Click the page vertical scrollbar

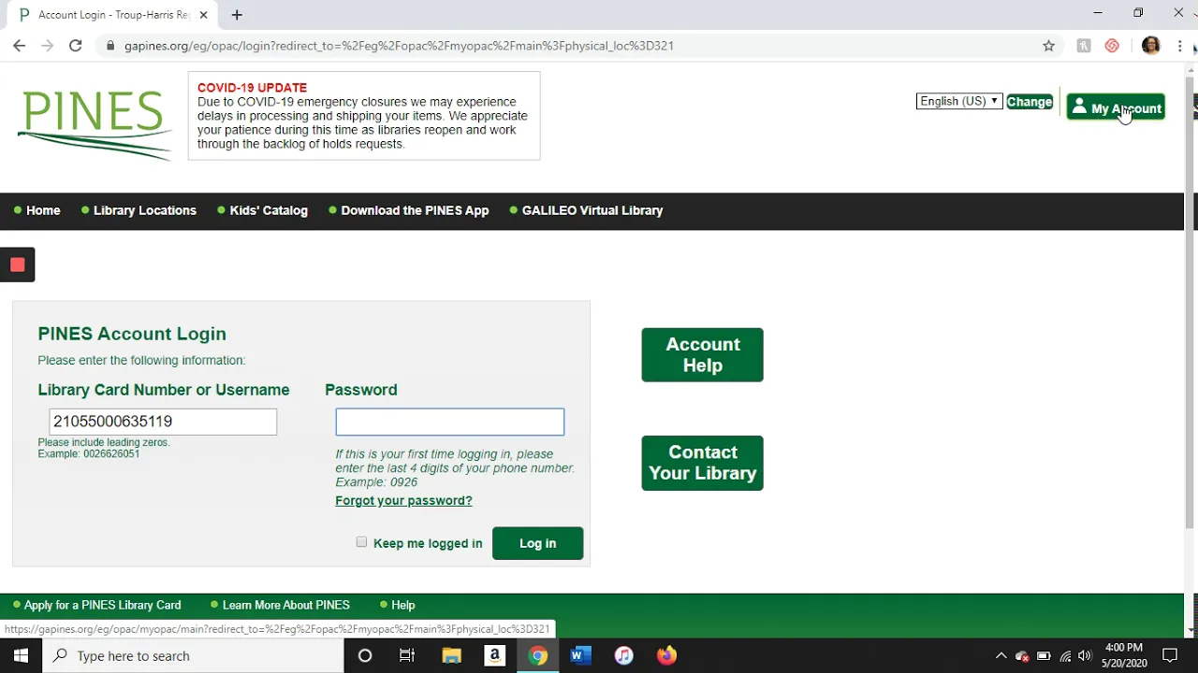1191,304
